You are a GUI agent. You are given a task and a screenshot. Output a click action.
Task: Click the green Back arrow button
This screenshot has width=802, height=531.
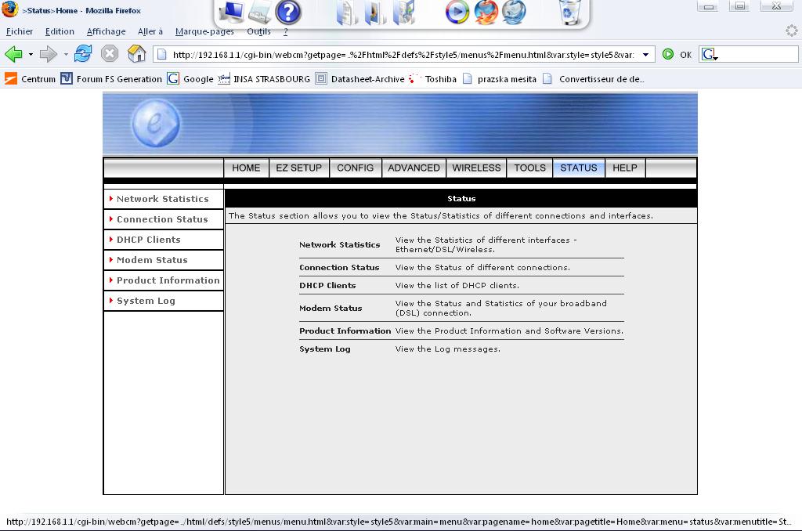[13, 54]
